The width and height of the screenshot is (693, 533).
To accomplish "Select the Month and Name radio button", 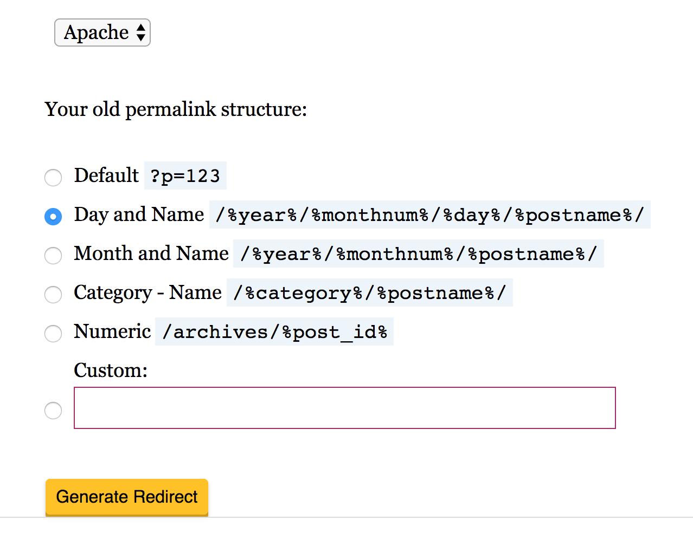I will tap(53, 255).
